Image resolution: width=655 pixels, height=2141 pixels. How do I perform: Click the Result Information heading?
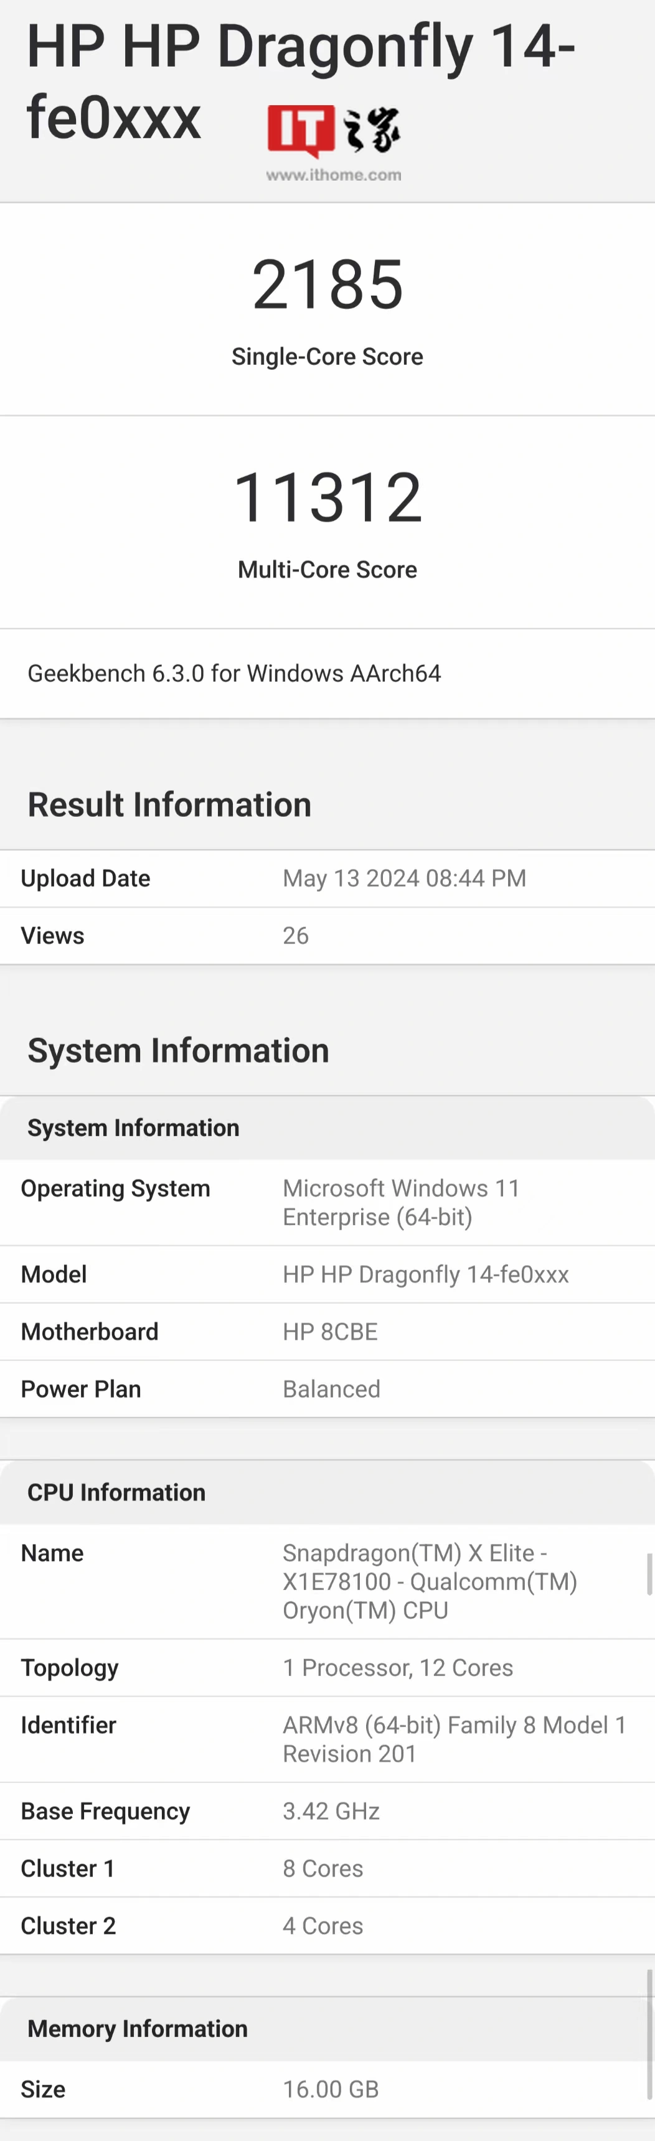(169, 804)
